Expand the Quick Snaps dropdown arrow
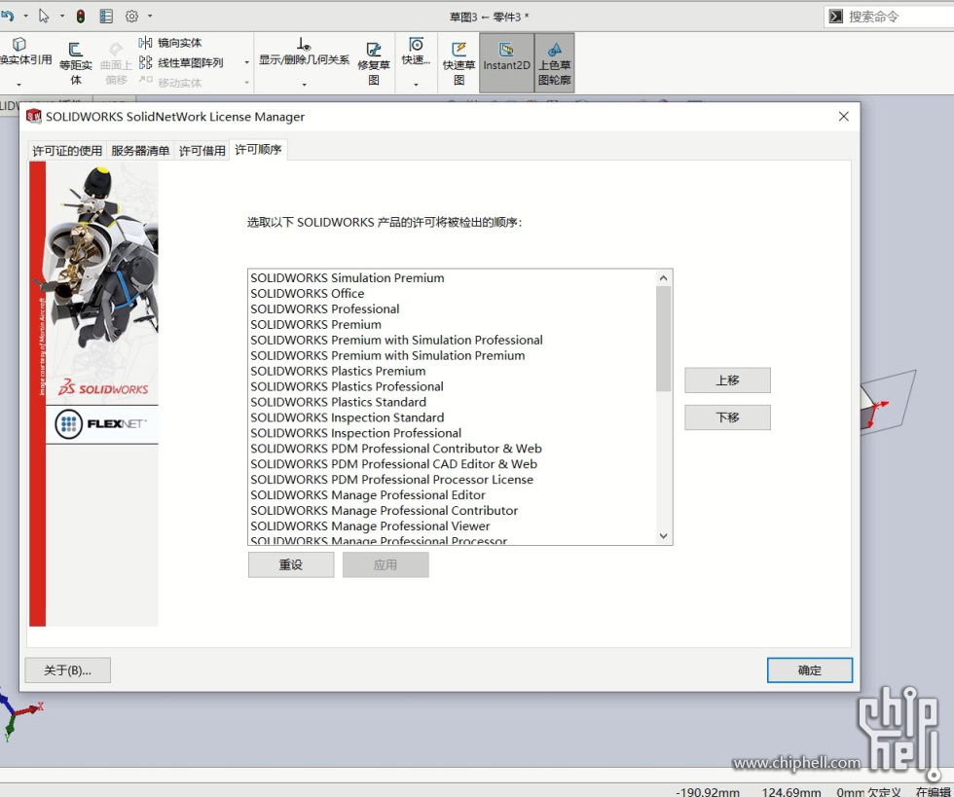The image size is (954, 797). coord(417,85)
